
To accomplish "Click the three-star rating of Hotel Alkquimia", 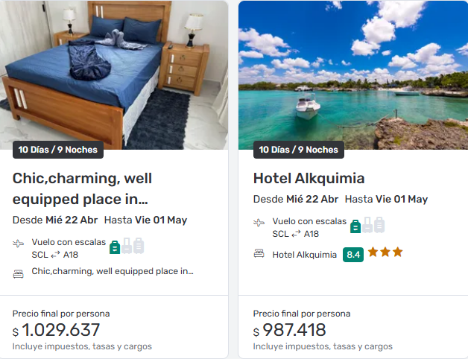I will pyautogui.click(x=386, y=252).
